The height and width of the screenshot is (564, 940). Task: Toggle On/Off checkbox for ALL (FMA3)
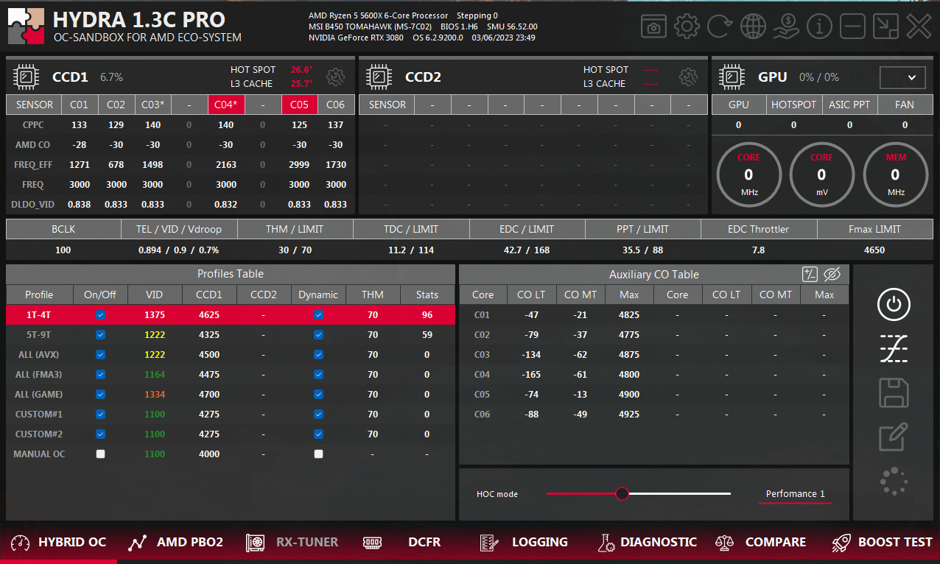tap(101, 375)
